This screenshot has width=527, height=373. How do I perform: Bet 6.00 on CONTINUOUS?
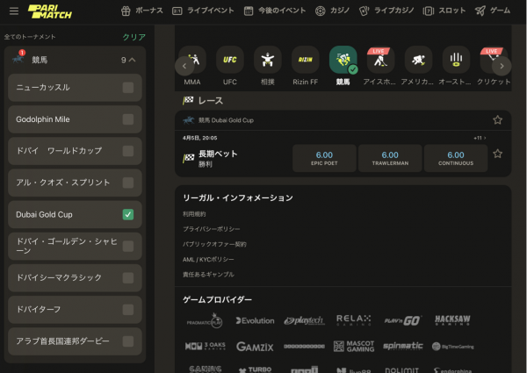point(456,158)
